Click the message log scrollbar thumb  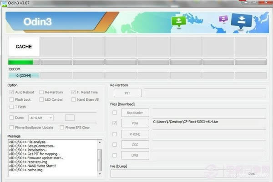tap(100, 160)
